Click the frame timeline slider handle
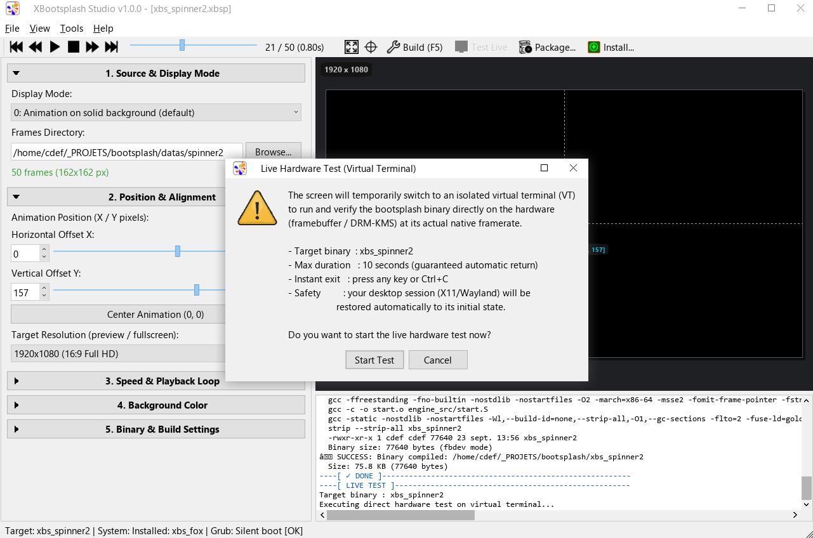This screenshot has height=538, width=813. click(182, 45)
